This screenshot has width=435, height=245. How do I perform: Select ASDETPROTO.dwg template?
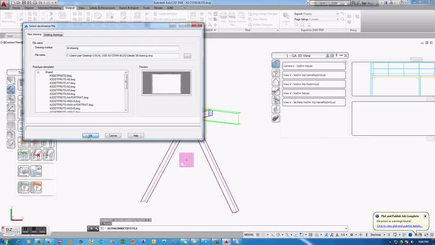[x=61, y=76]
